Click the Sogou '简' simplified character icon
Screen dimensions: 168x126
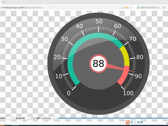click(138, 122)
